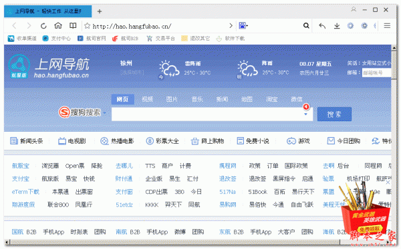The width and height of the screenshot is (401, 249).
Task: Click the 邮箱帐号 email input field
Action: pos(376,73)
